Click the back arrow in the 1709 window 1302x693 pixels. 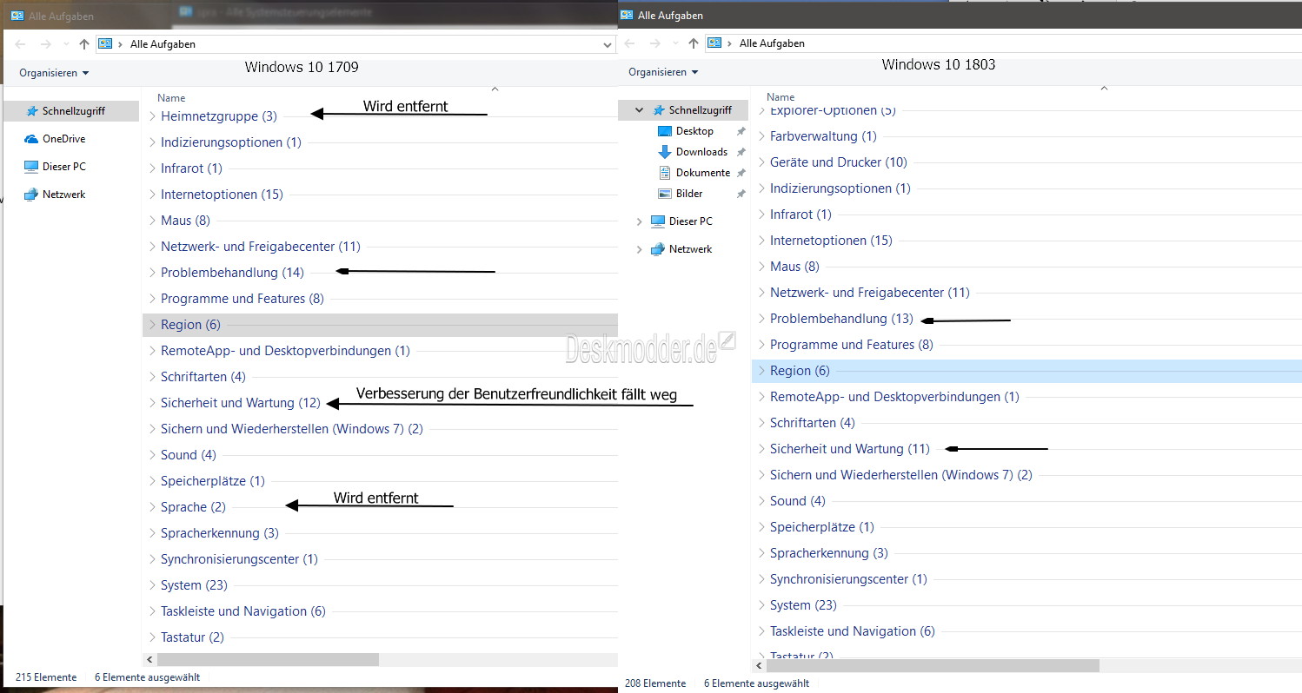point(21,43)
